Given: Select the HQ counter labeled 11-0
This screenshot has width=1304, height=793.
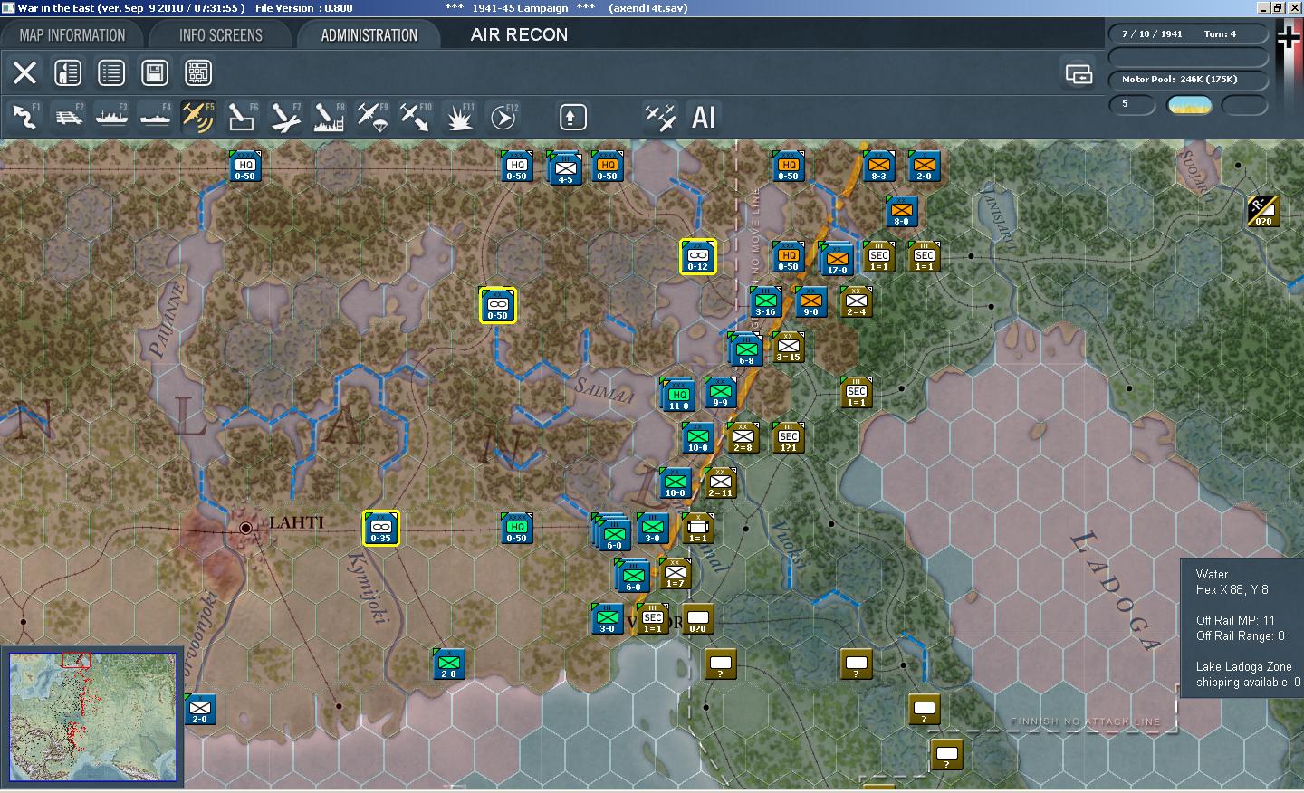Looking at the screenshot, I should [x=677, y=394].
